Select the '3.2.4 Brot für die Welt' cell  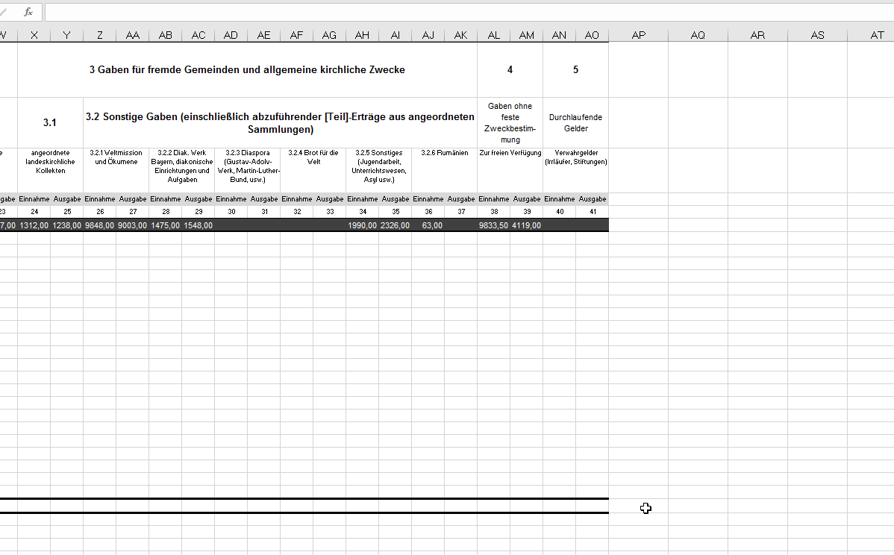tap(313, 169)
